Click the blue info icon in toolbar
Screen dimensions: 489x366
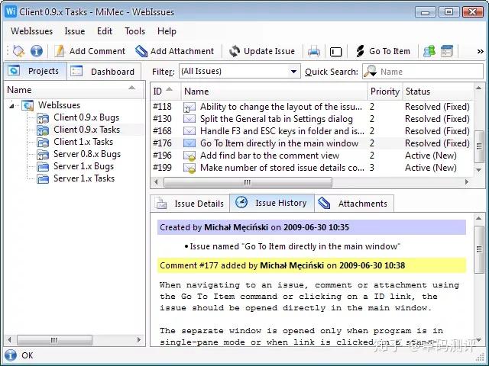37,51
